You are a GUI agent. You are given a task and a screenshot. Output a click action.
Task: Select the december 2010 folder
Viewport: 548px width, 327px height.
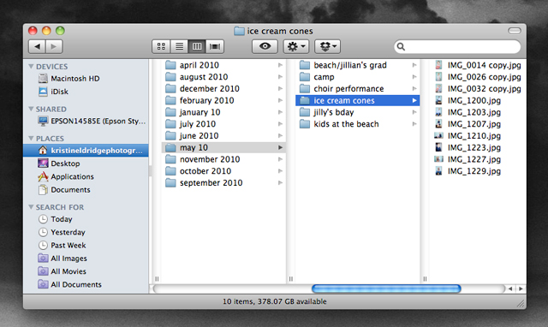coord(223,89)
